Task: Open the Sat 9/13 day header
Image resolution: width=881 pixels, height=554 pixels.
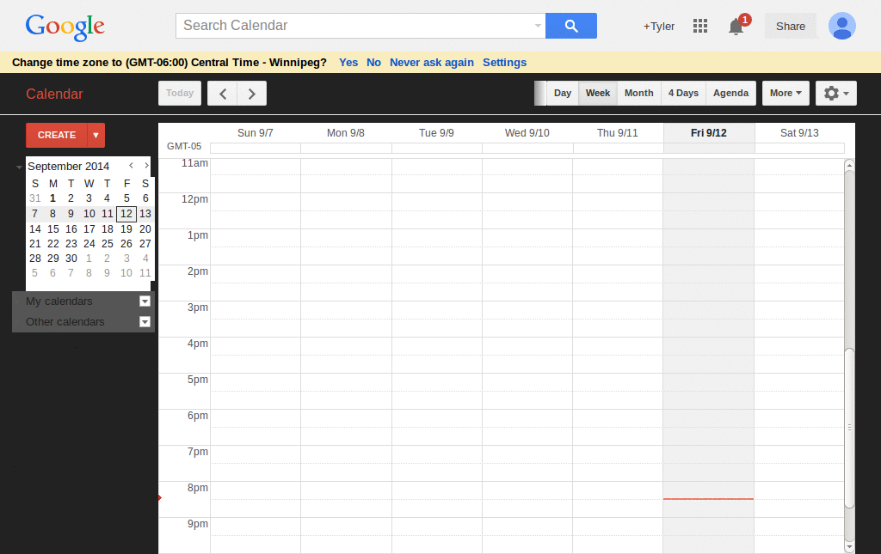Action: click(x=799, y=133)
